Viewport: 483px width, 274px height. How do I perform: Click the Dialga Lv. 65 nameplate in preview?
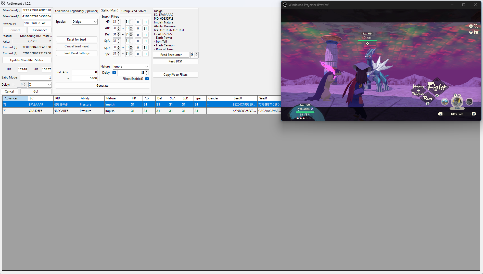pos(367,36)
